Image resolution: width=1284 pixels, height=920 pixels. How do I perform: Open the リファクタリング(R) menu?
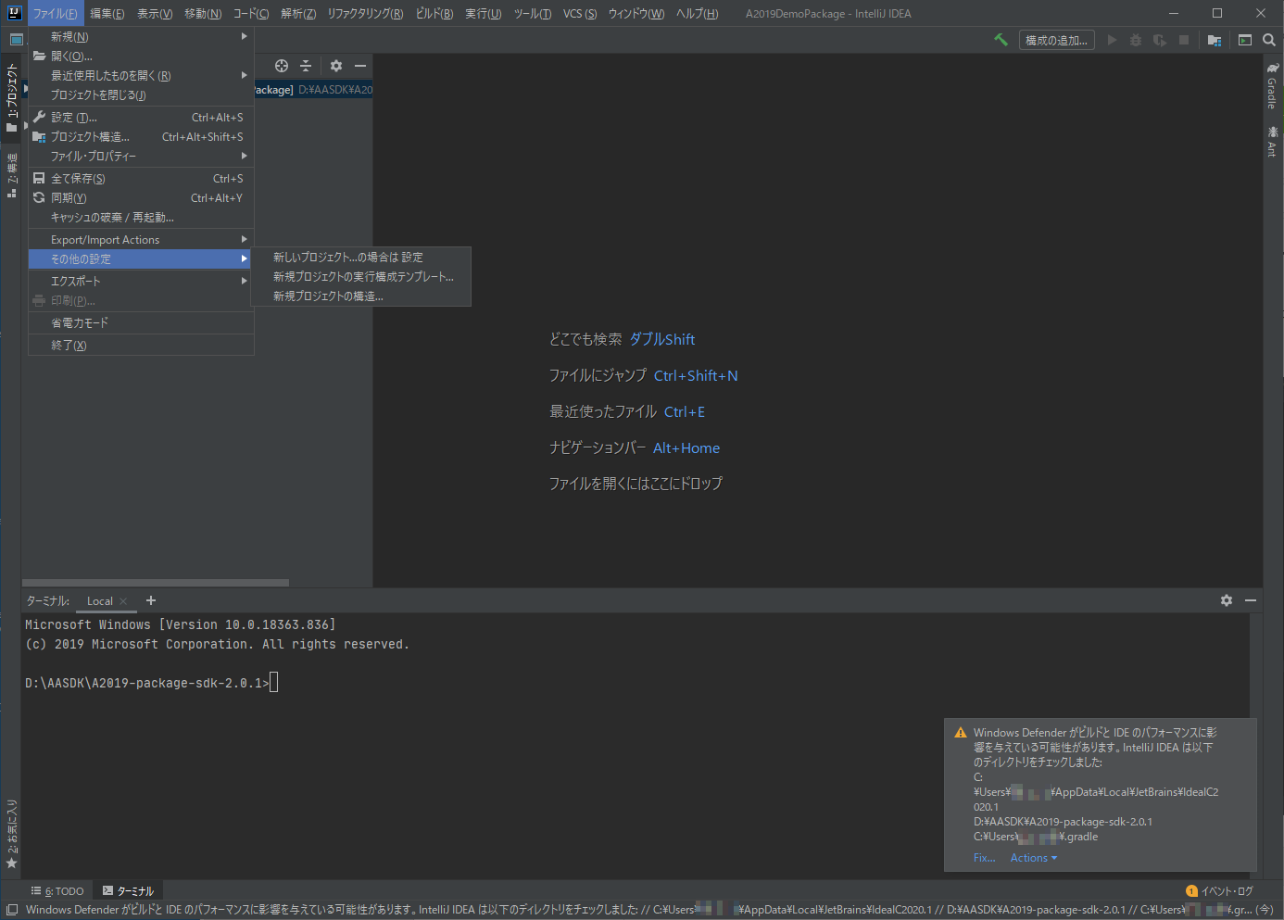coord(365,13)
